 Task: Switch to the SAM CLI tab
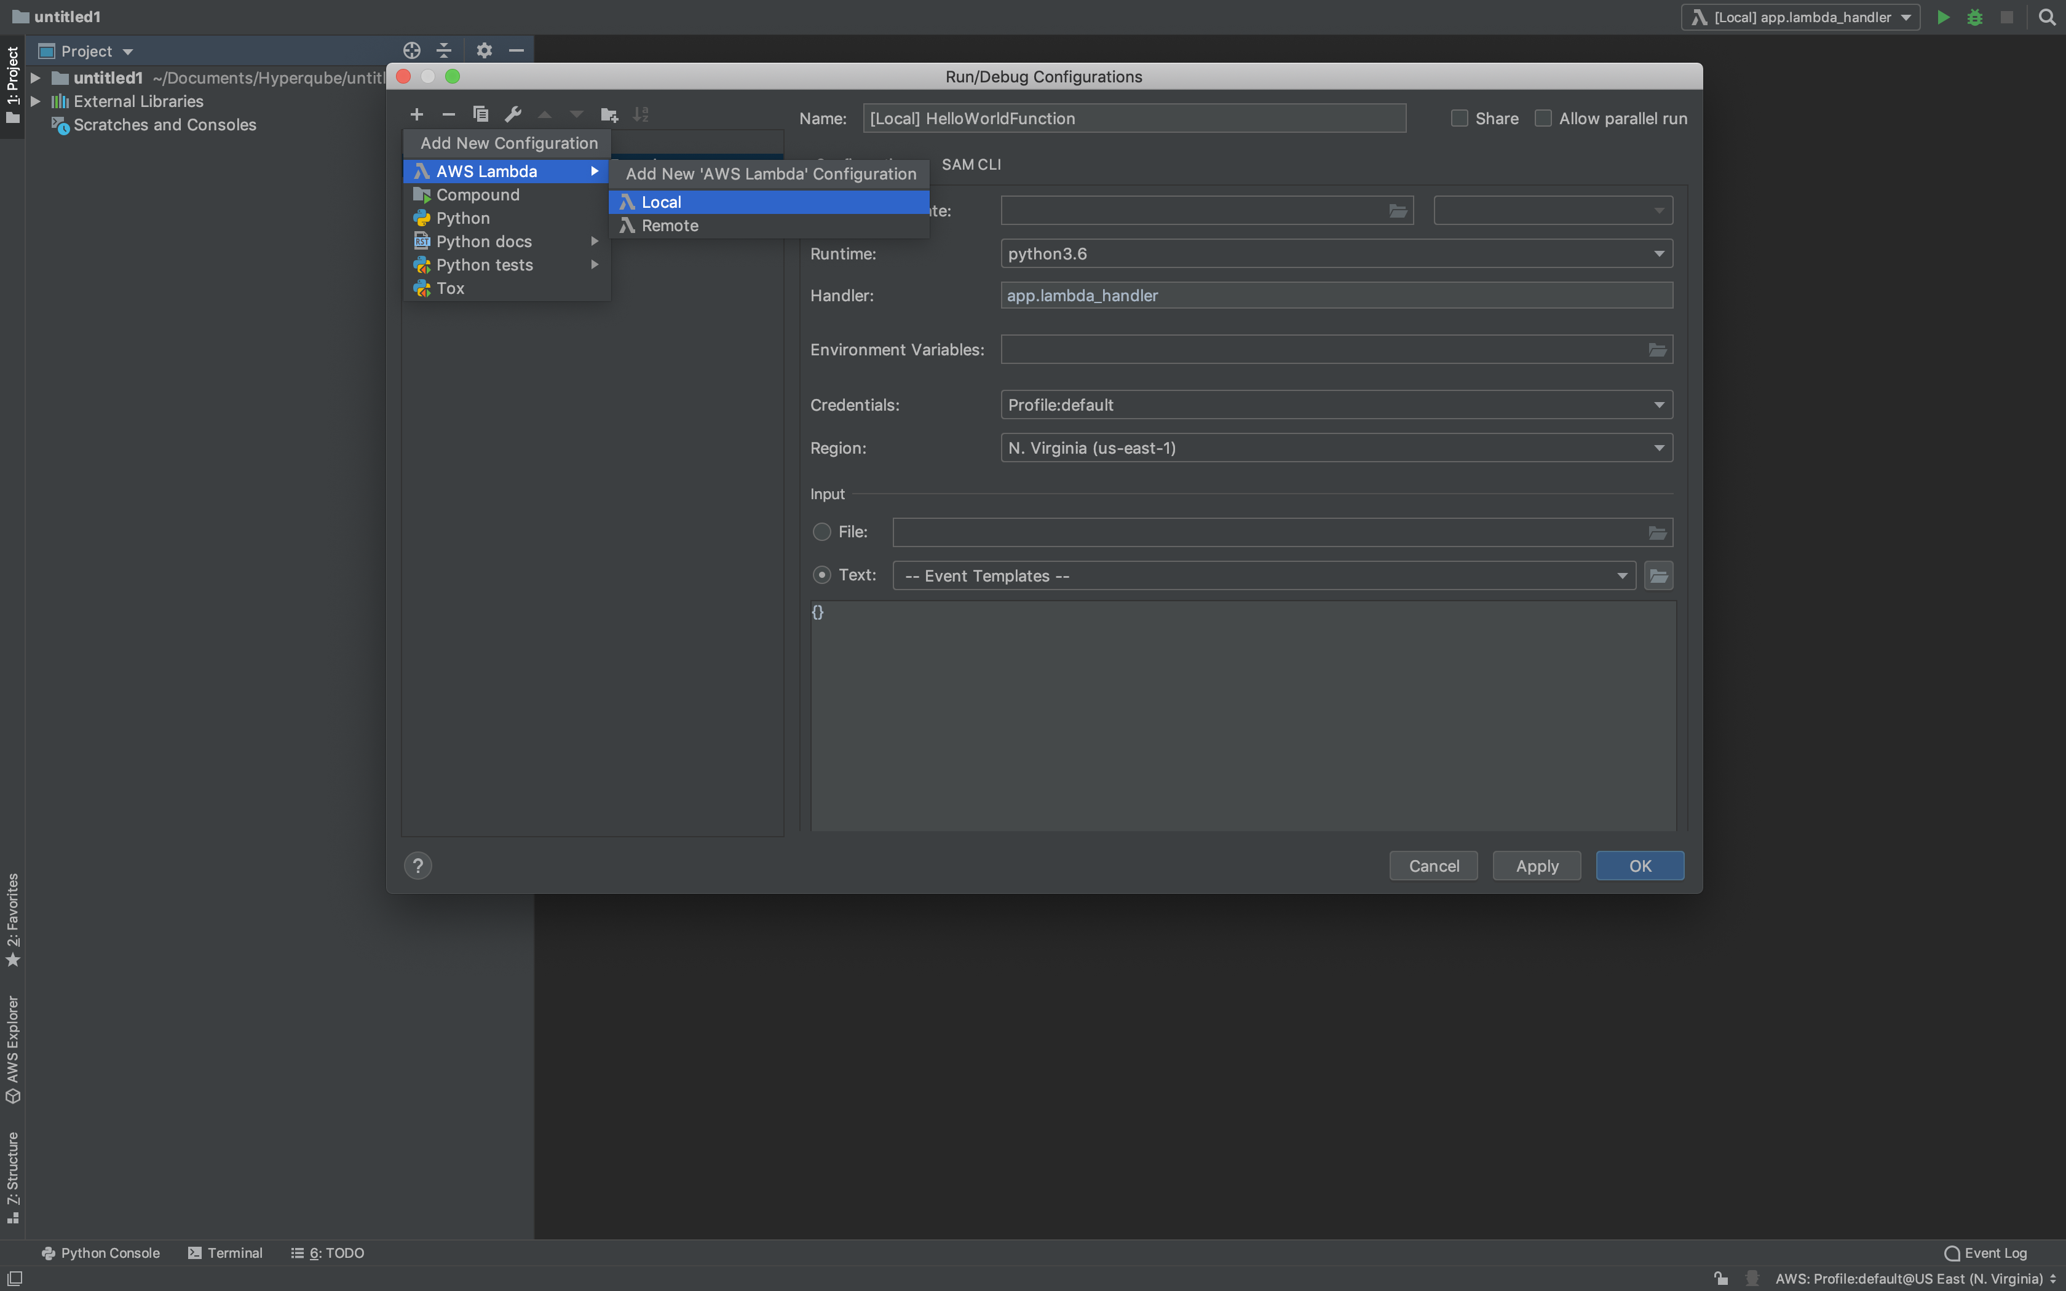pyautogui.click(x=971, y=164)
